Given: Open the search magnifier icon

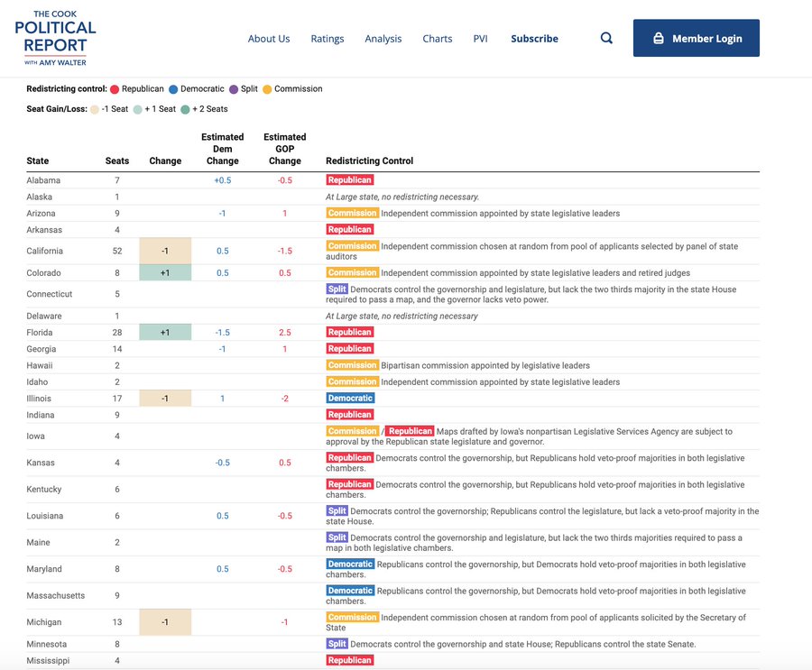Looking at the screenshot, I should click(606, 38).
